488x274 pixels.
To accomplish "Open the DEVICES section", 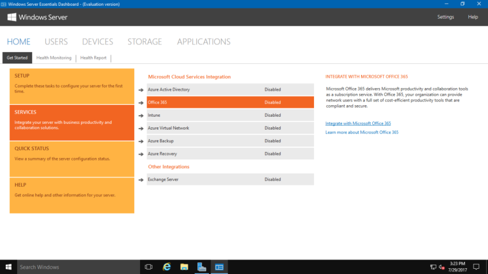I will click(98, 42).
